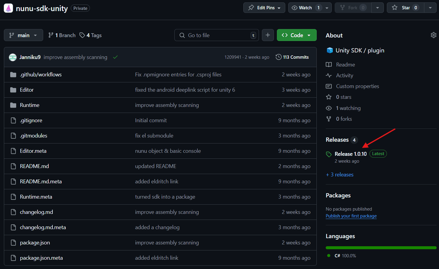Open the Janniku9 author link
This screenshot has height=269, width=439.
click(30, 57)
